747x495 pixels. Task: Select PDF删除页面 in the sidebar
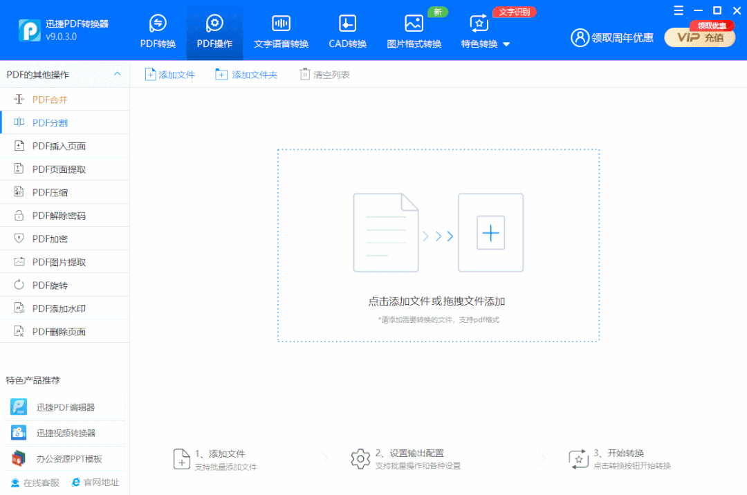[x=65, y=331]
